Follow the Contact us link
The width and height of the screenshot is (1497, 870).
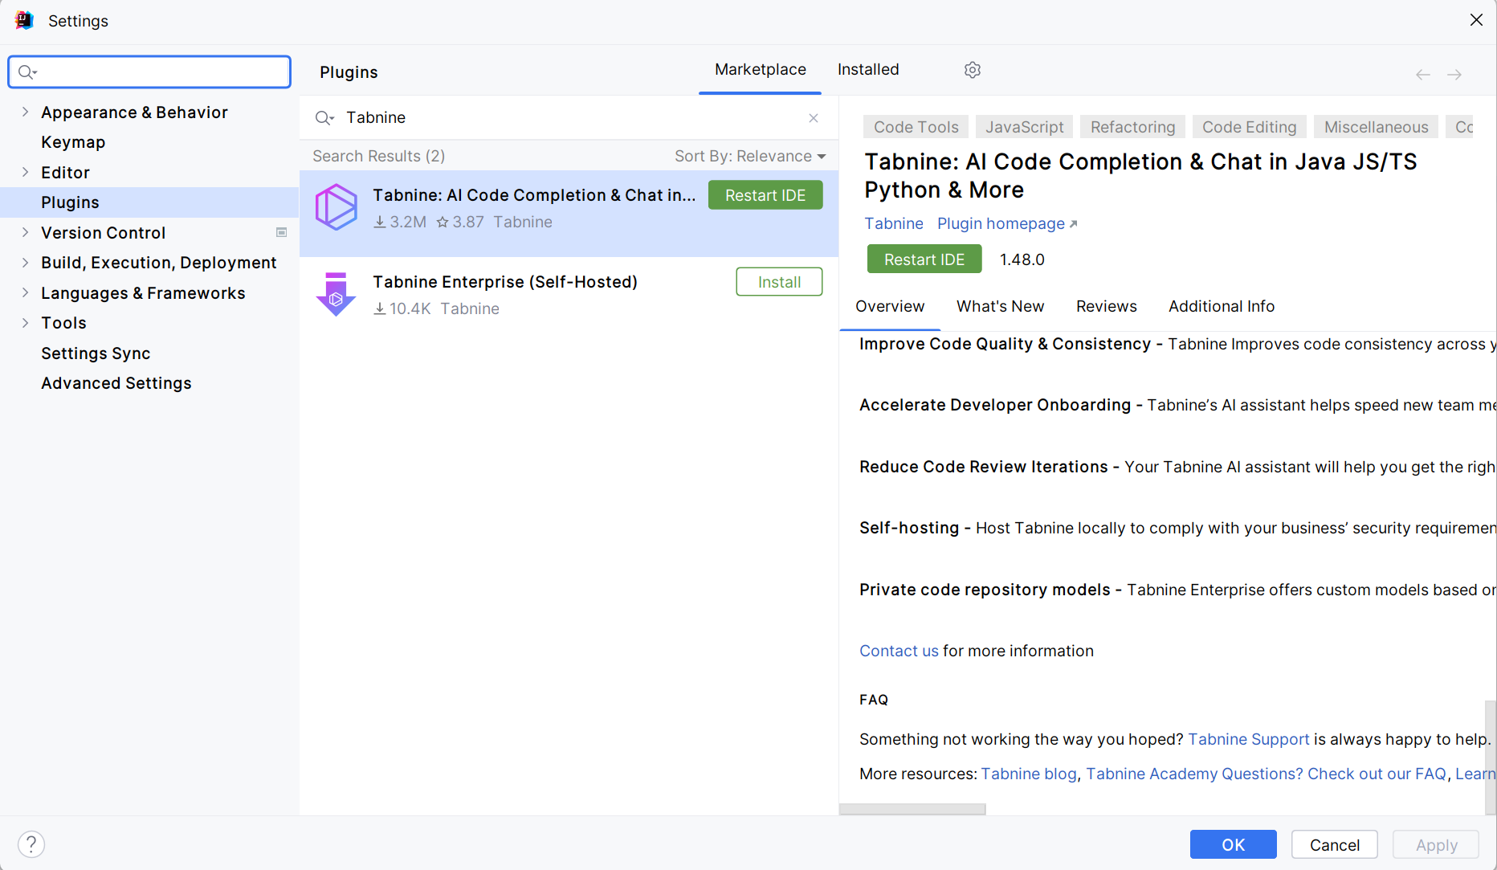[899, 651]
